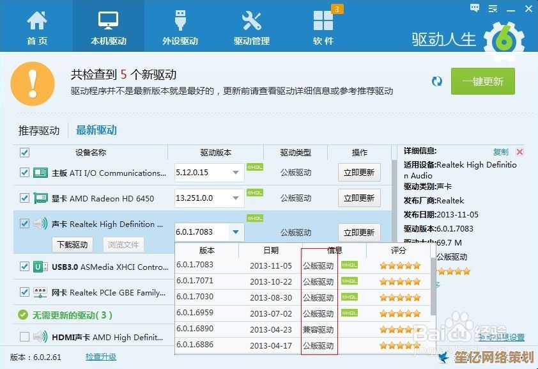The width and height of the screenshot is (538, 369).
Task: Click WHQL badge in the 2013-07-02 row
Action: click(350, 313)
